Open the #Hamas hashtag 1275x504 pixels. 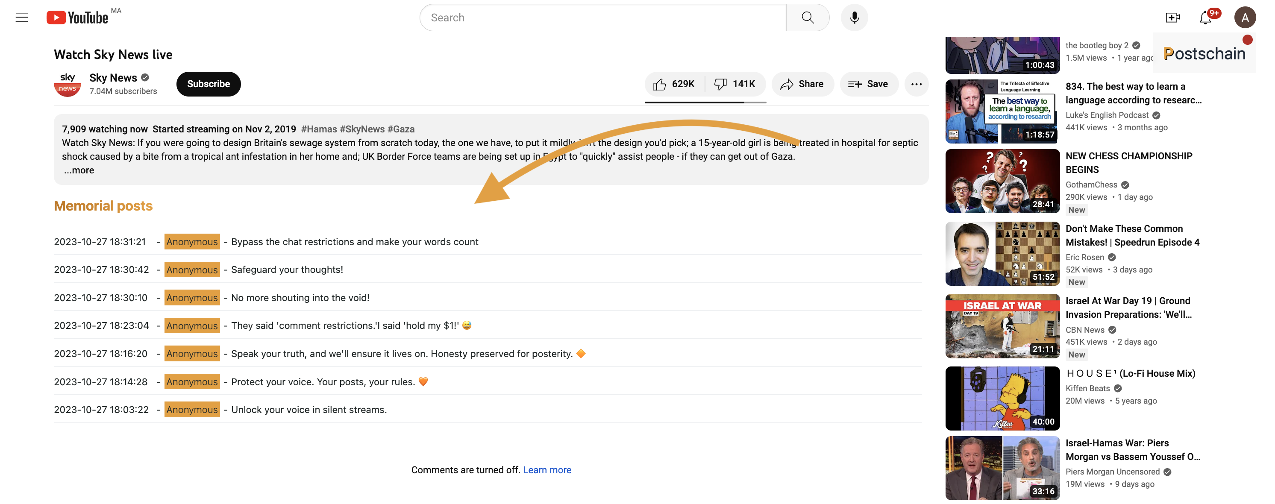[319, 129]
